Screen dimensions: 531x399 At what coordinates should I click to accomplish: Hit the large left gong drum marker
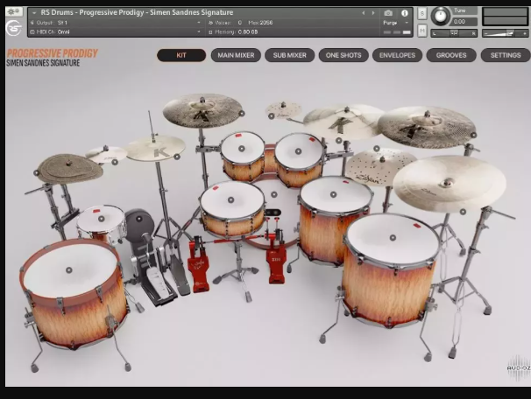[x=68, y=269]
